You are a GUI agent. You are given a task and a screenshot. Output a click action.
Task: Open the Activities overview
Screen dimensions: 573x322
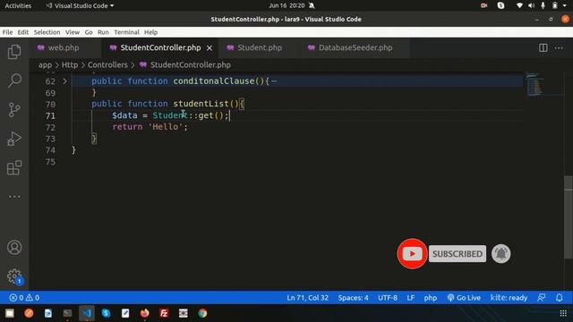tap(18, 5)
